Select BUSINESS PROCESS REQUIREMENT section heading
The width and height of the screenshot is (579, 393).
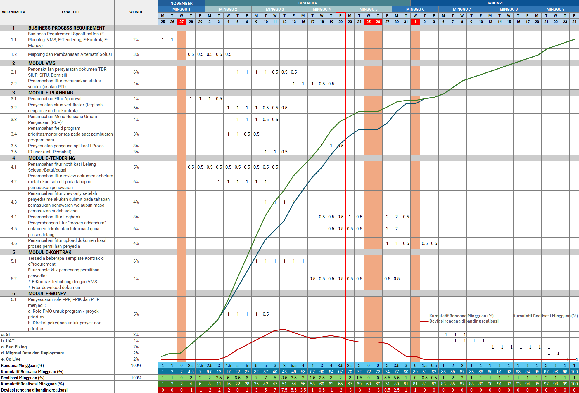(x=67, y=28)
